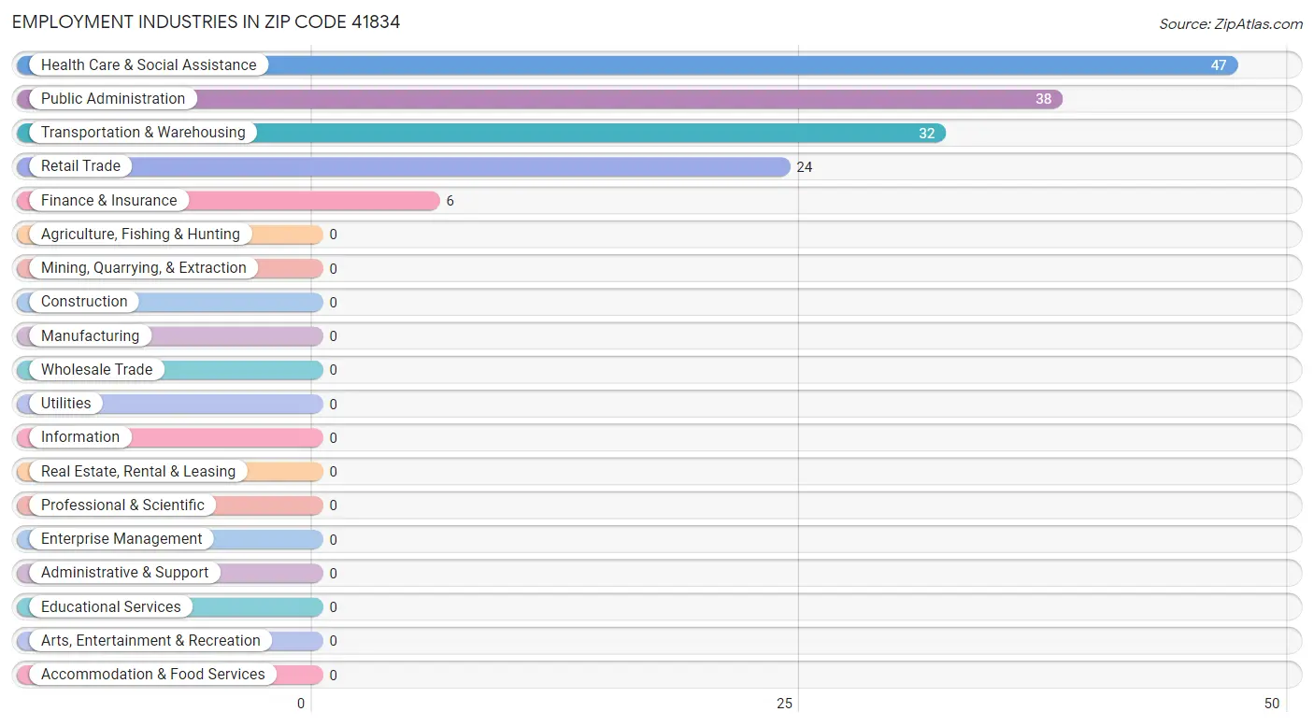This screenshot has width=1314, height=726.
Task: Click the Public Administration label
Action: 113,99
